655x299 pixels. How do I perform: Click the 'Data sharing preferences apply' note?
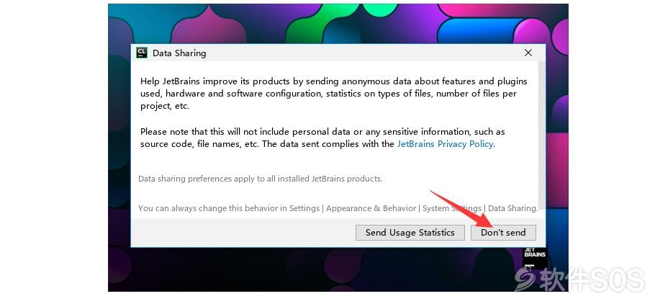click(261, 179)
